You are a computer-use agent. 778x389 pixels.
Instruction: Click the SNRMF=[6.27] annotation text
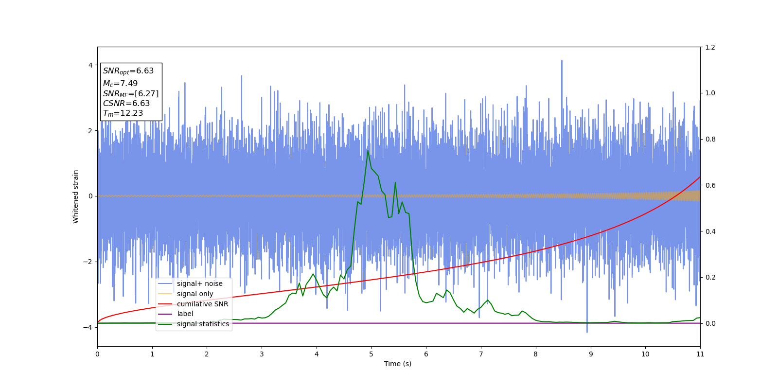pyautogui.click(x=131, y=94)
